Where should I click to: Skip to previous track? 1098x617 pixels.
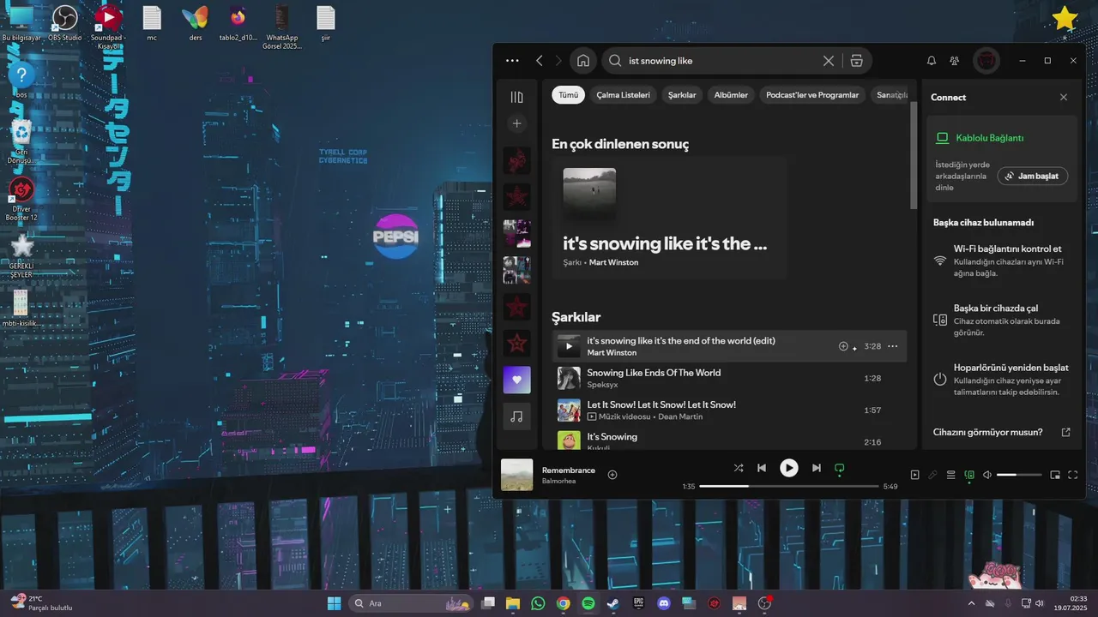click(762, 468)
